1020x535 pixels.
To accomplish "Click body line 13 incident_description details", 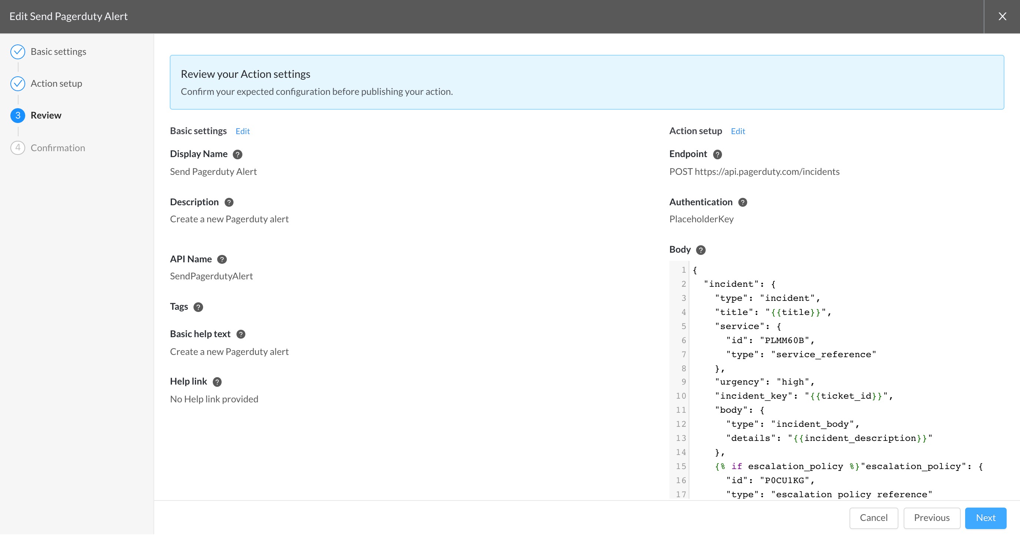I will pos(829,438).
